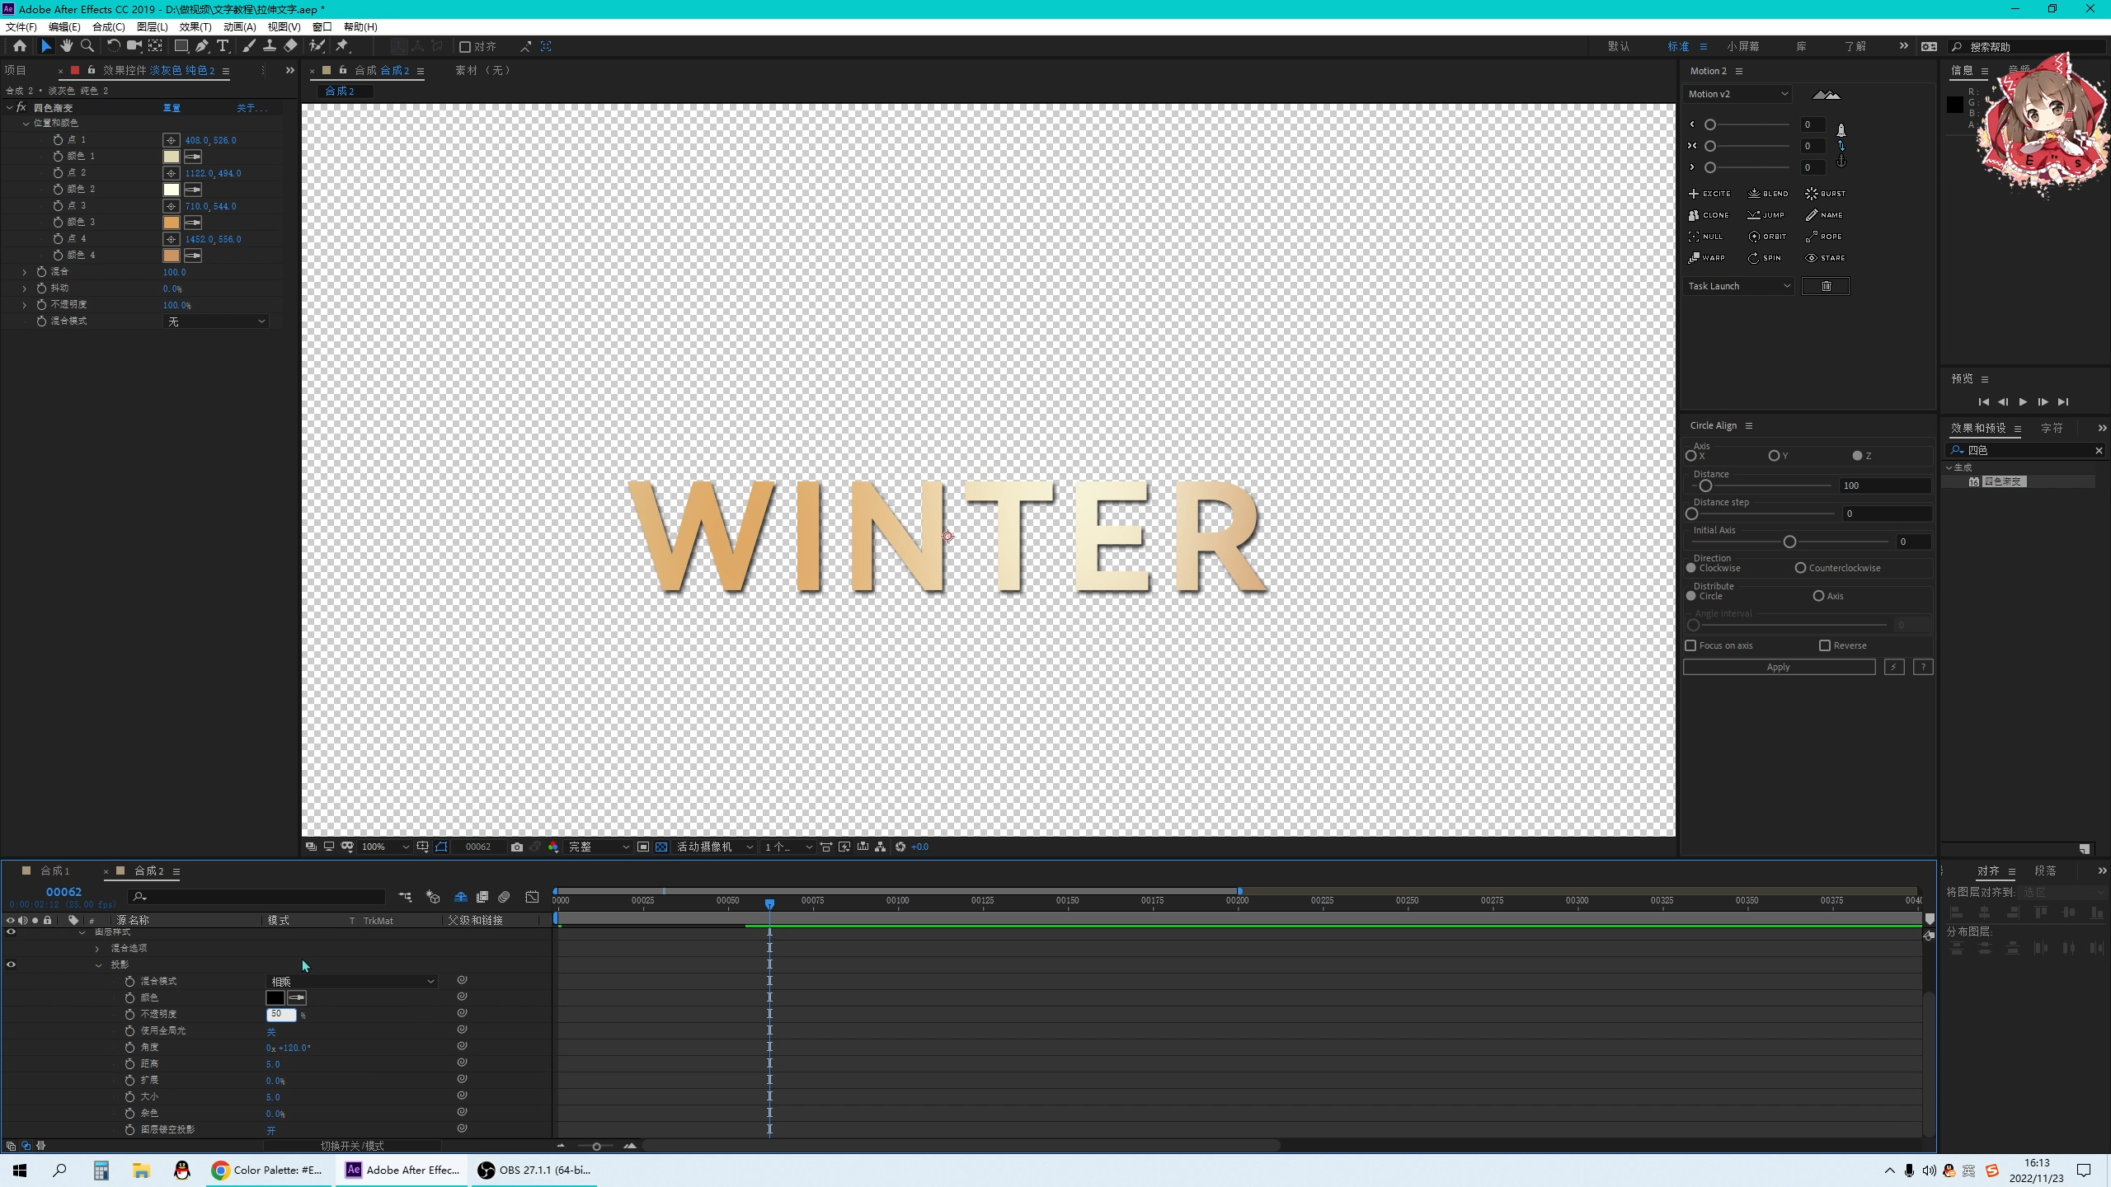Check Reverse option
The height and width of the screenshot is (1187, 2111).
coord(1824,645)
